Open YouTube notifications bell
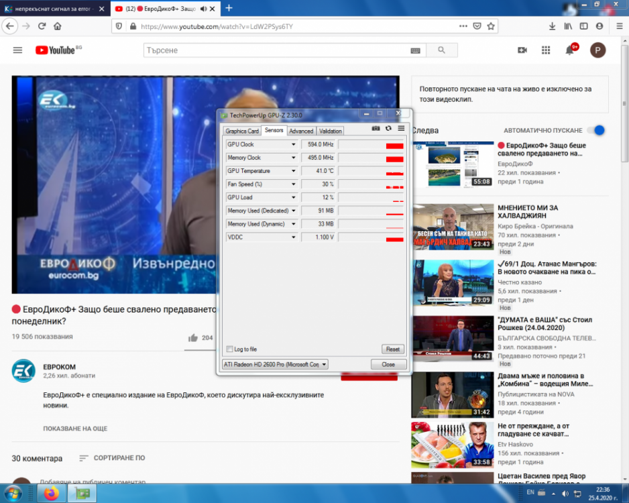The height and width of the screenshot is (503, 629). [x=569, y=50]
